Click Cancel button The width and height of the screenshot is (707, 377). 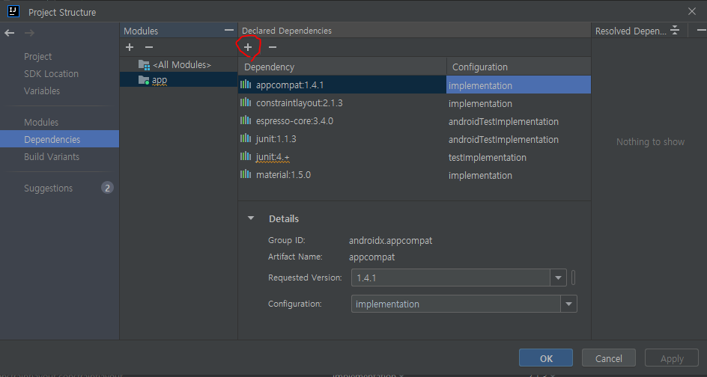coord(609,358)
